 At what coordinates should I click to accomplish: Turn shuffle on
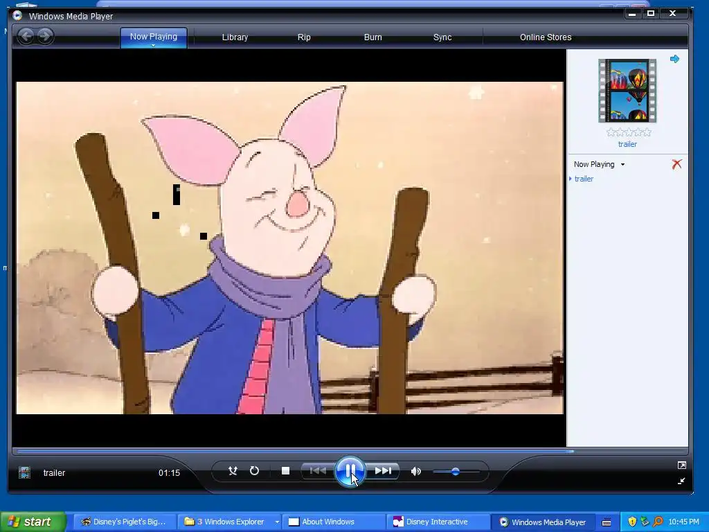pos(233,471)
